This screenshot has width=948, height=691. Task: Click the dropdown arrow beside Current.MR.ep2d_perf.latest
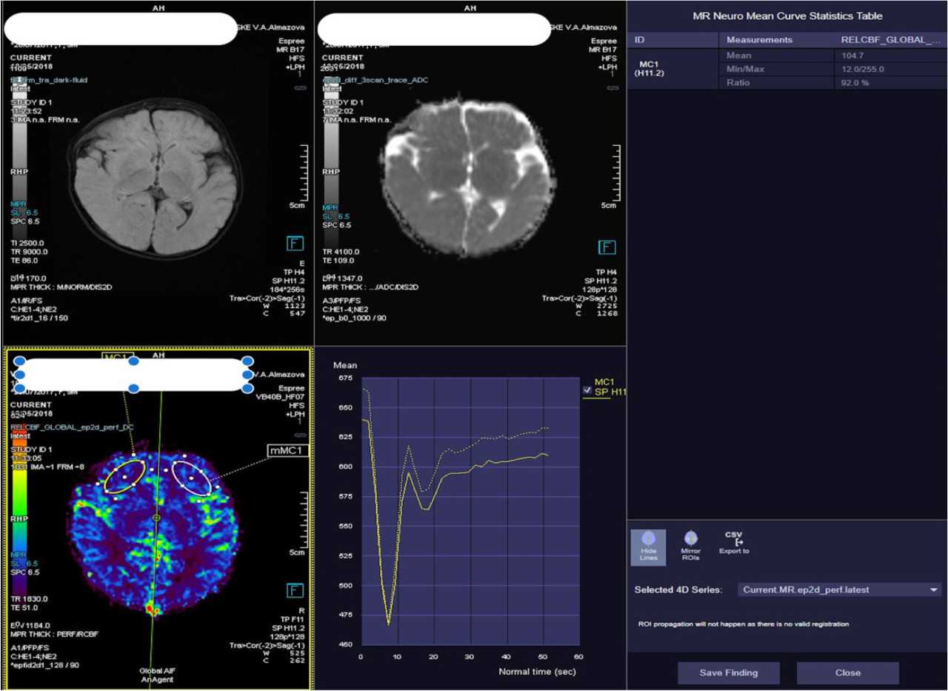(932, 590)
